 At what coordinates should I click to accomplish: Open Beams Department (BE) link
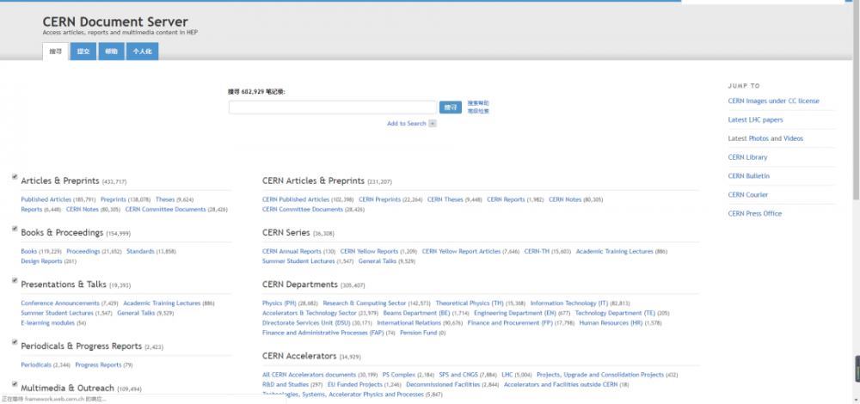pyautogui.click(x=417, y=313)
